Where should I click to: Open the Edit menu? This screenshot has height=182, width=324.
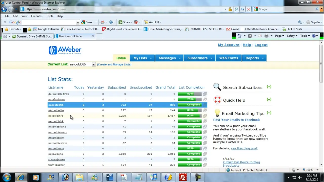click(x=15, y=16)
